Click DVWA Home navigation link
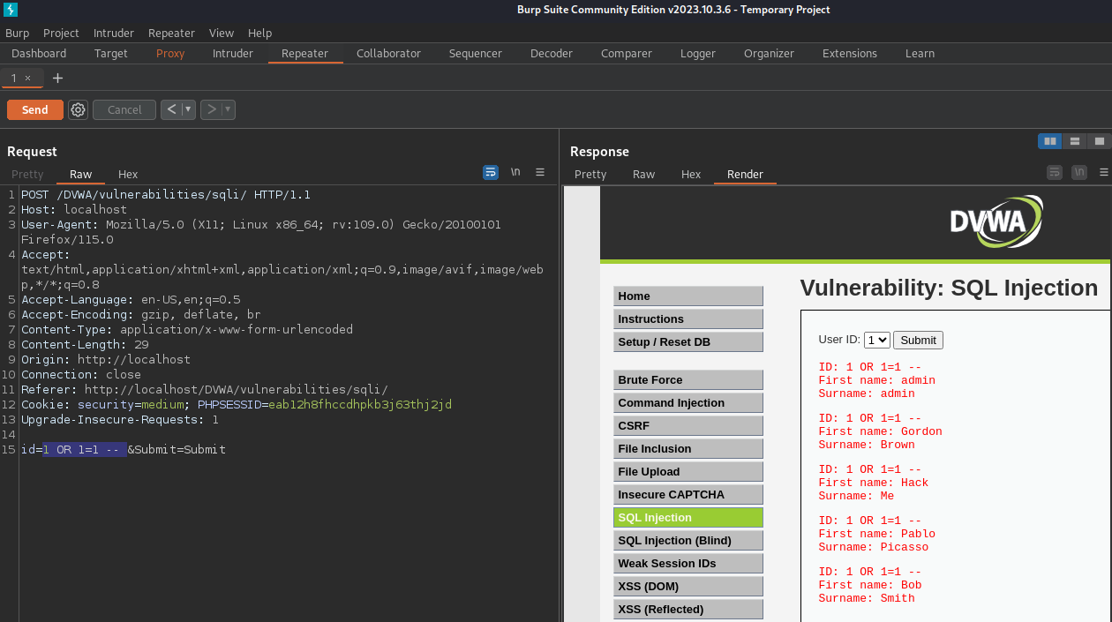Viewport: 1112px width, 622px height. (x=688, y=296)
